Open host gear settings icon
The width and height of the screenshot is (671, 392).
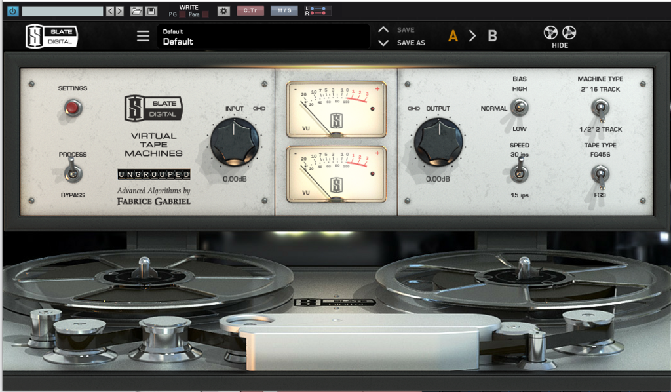tap(223, 11)
